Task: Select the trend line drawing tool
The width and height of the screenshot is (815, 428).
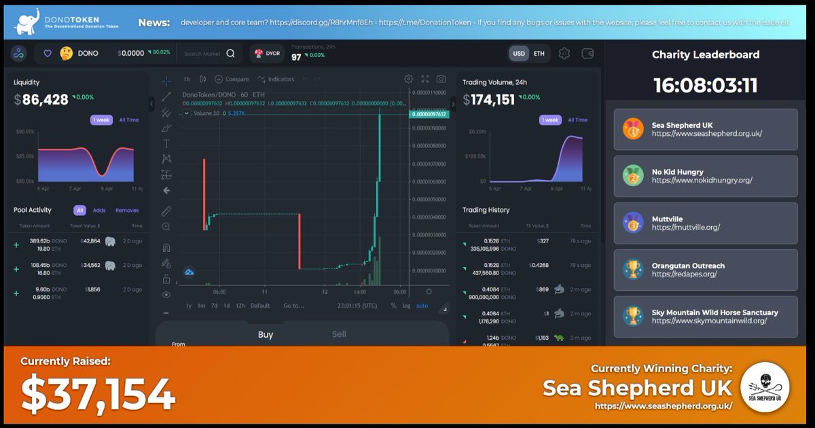Action: pyautogui.click(x=166, y=96)
